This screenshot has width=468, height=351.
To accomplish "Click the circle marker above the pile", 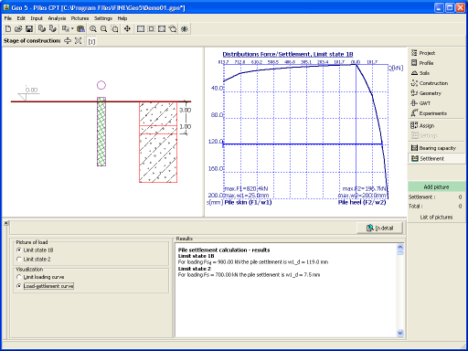I will pos(101,85).
